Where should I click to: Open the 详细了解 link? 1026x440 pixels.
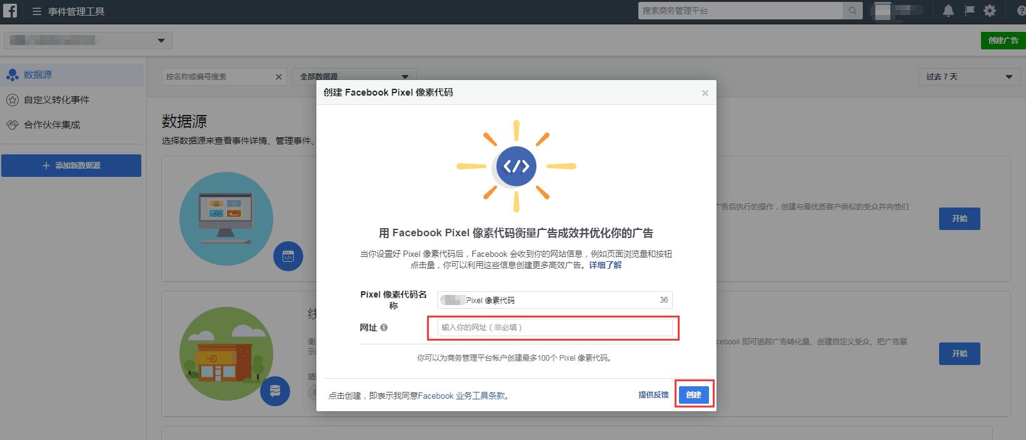605,265
